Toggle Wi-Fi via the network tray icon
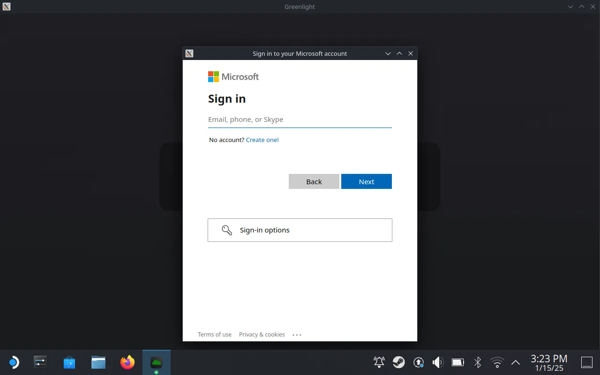The image size is (600, 375). [496, 362]
